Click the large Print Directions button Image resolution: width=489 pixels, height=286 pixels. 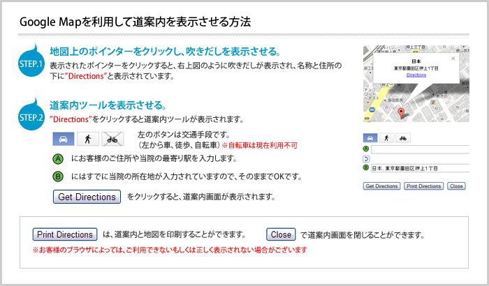[65, 234]
